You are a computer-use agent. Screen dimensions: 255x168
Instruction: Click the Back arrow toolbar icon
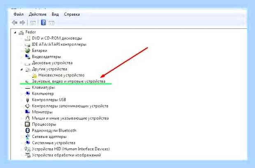pyautogui.click(x=15, y=23)
